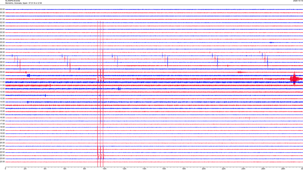Select the '8m' axis tick label
The width and height of the screenshot is (303, 170).
[x=85, y=169]
